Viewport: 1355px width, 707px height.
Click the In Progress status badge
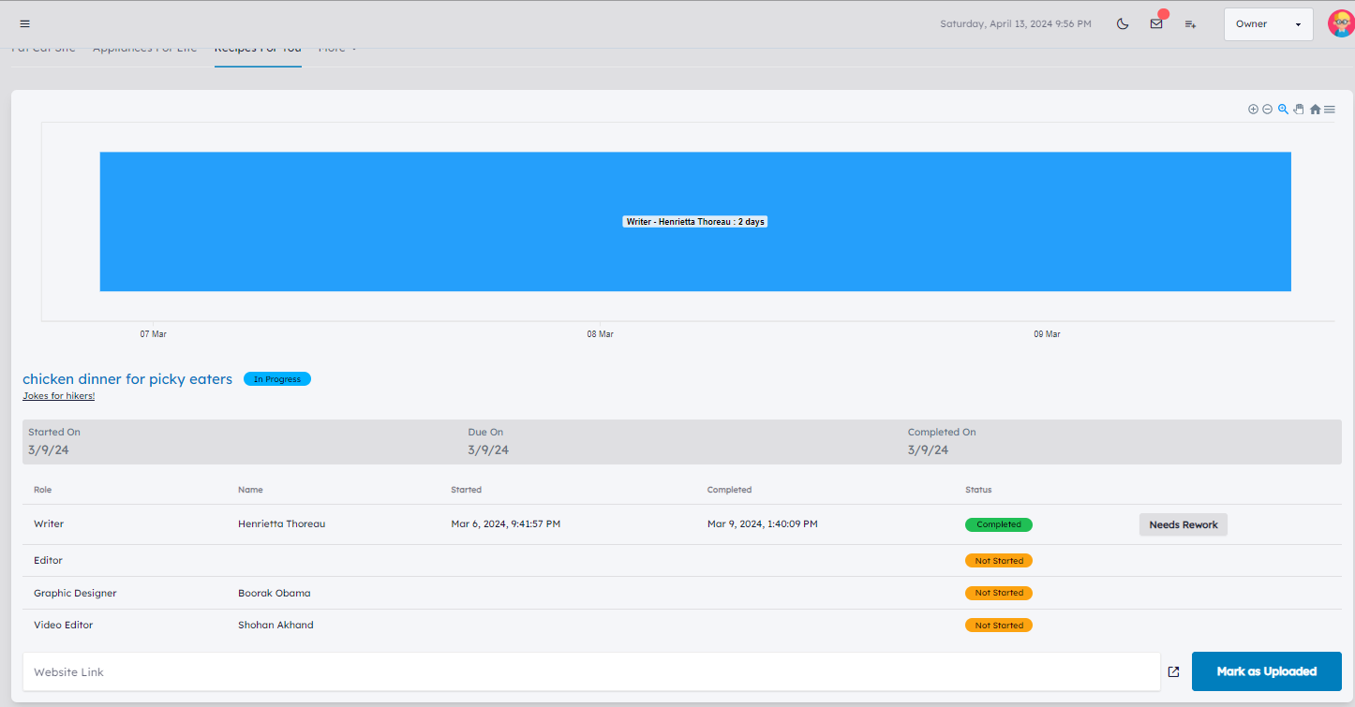click(277, 379)
